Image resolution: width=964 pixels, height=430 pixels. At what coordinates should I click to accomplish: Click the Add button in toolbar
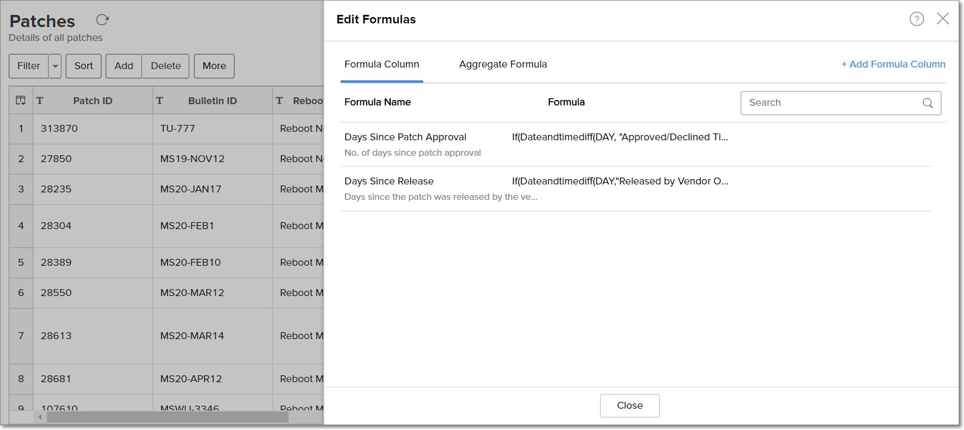[x=123, y=66]
